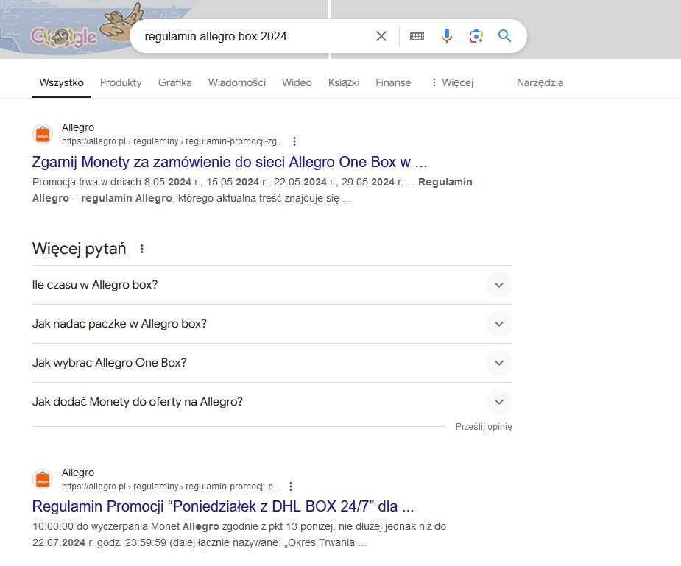Open 'Zgarnij Monety za zamówienie' result link
Image resolution: width=681 pixels, height=566 pixels.
(229, 162)
